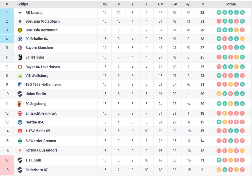Click the SV Werder Bremen logo

(x=20, y=141)
